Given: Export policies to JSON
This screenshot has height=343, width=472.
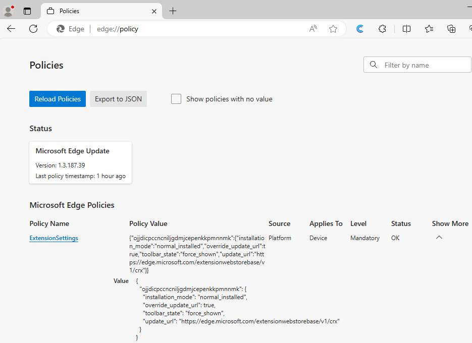Looking at the screenshot, I should [x=118, y=99].
